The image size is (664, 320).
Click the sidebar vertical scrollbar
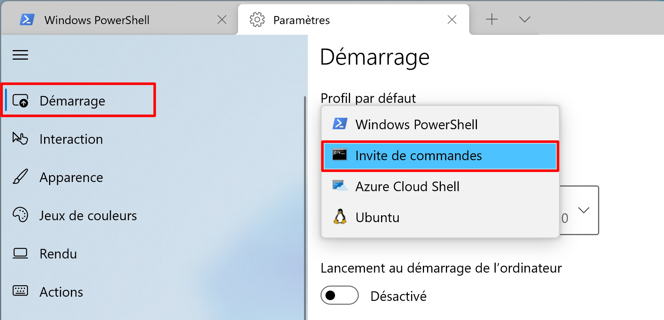305,206
